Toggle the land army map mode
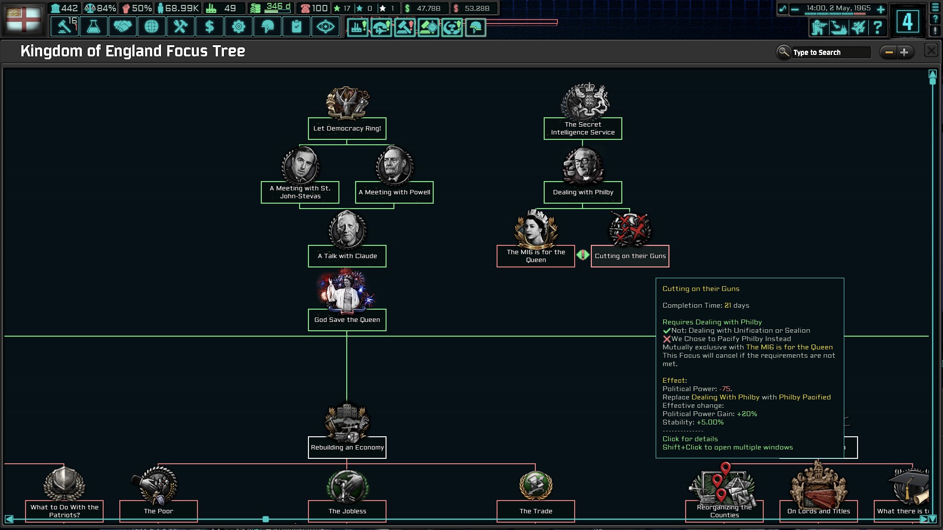The image size is (943, 530). [x=819, y=27]
